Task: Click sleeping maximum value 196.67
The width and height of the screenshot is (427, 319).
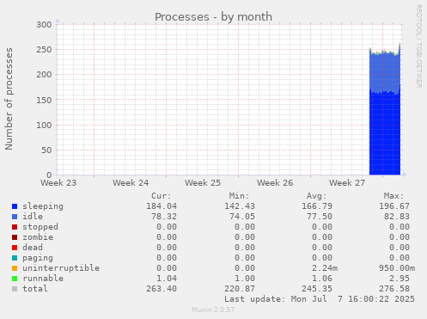Action: click(394, 206)
